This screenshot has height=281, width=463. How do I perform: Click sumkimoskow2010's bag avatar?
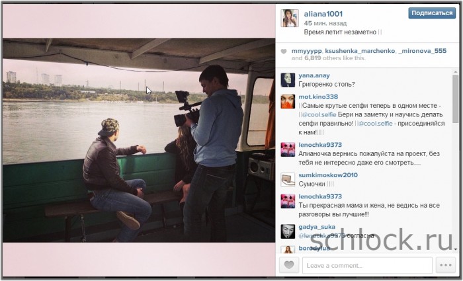[x=288, y=180]
